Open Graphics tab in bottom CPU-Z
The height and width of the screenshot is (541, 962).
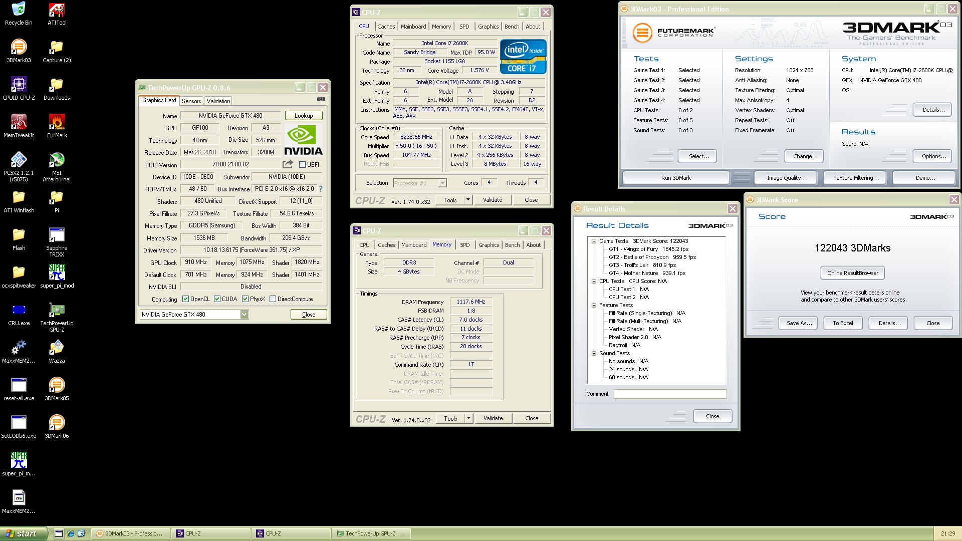tap(489, 245)
